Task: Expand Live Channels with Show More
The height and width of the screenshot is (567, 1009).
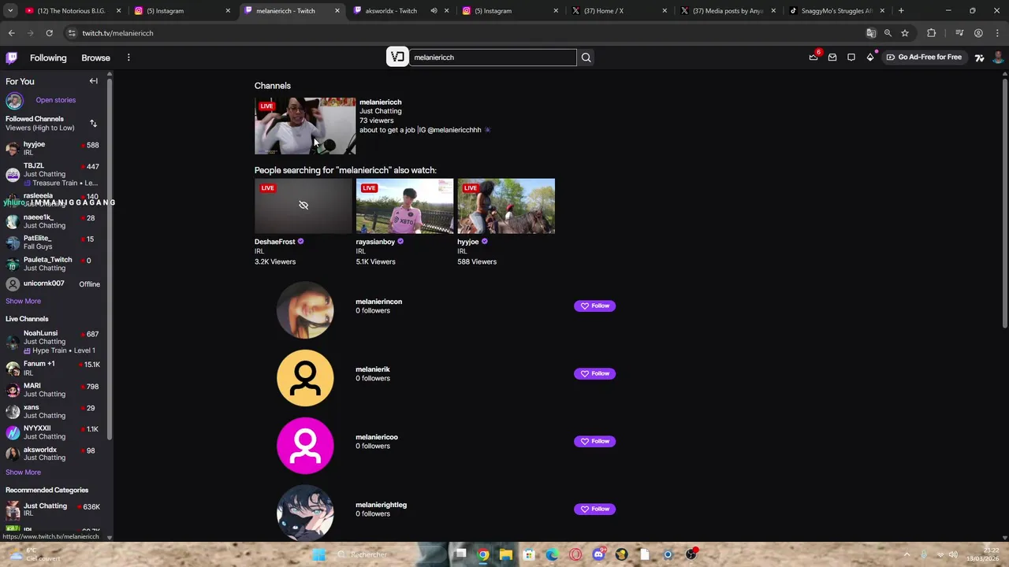Action: point(23,472)
